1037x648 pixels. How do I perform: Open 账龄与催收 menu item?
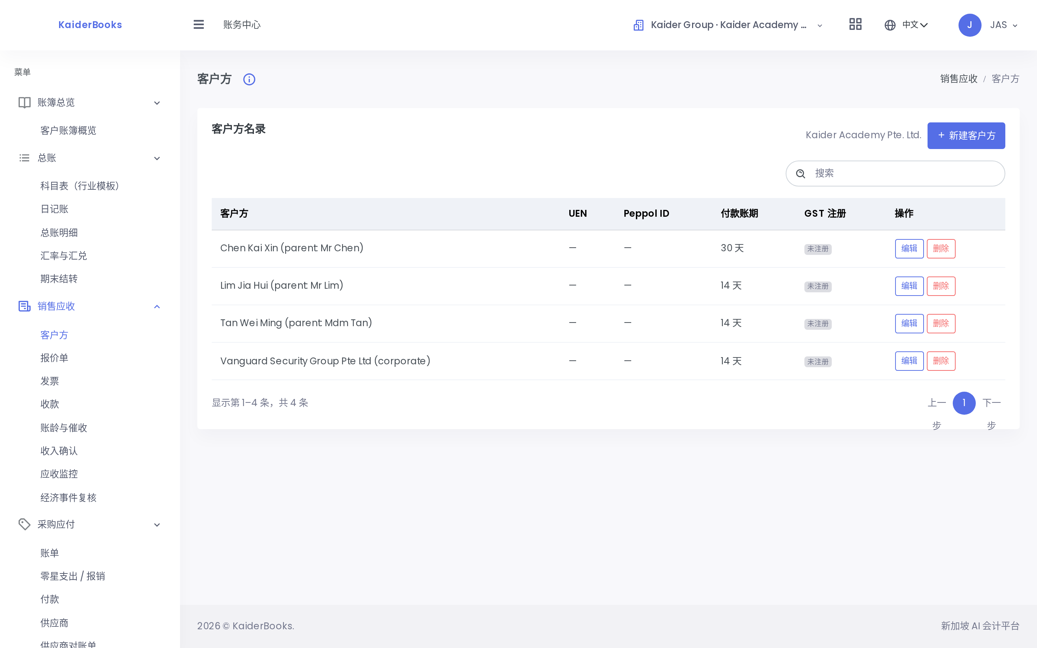click(63, 428)
